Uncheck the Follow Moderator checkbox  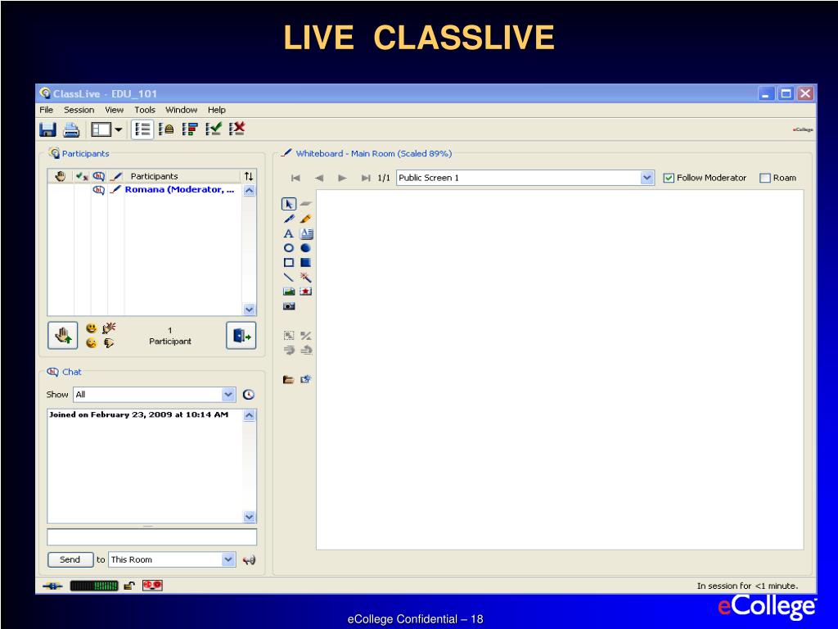pos(669,178)
